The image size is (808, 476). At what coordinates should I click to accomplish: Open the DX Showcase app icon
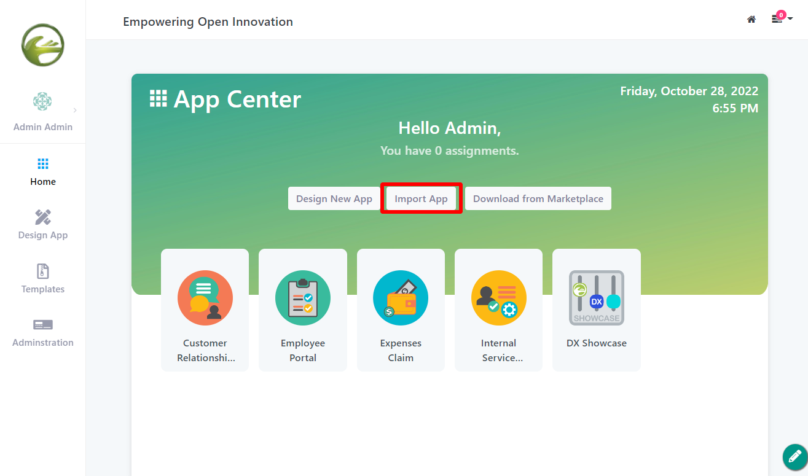coord(596,298)
